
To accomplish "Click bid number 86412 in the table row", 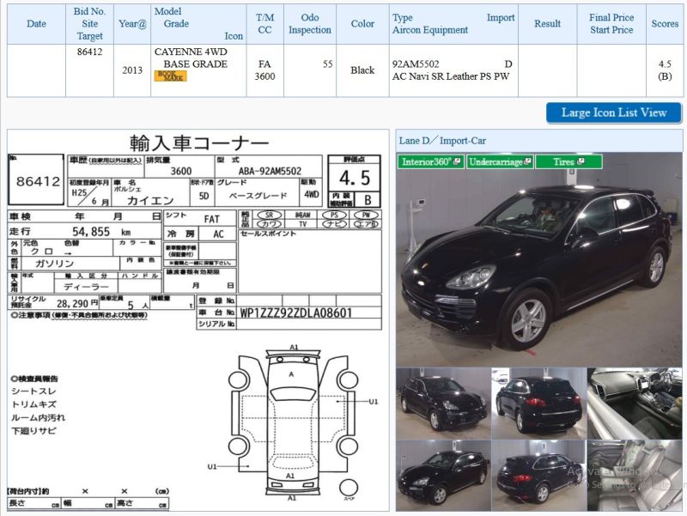I will click(x=89, y=52).
